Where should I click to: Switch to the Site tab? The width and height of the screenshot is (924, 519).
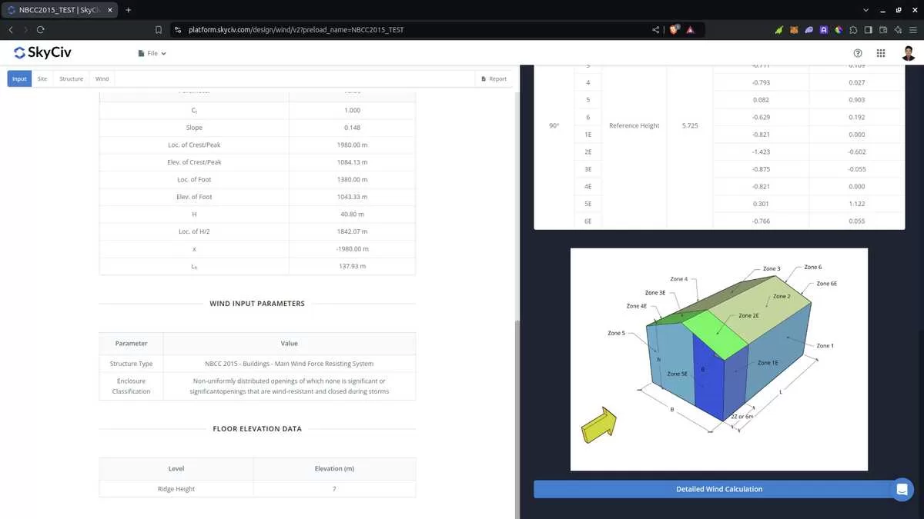[x=42, y=78]
